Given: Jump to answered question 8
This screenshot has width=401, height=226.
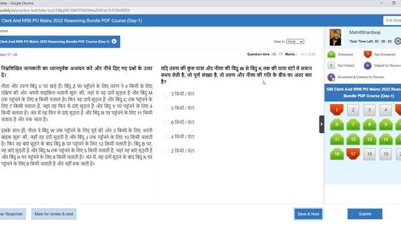Looking at the screenshot, I should click(x=369, y=125).
